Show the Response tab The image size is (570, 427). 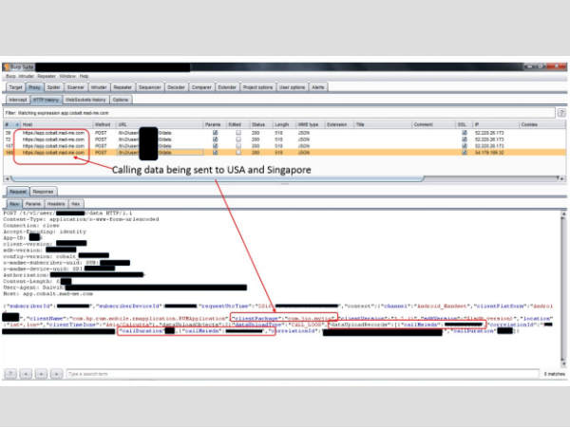[x=44, y=191]
